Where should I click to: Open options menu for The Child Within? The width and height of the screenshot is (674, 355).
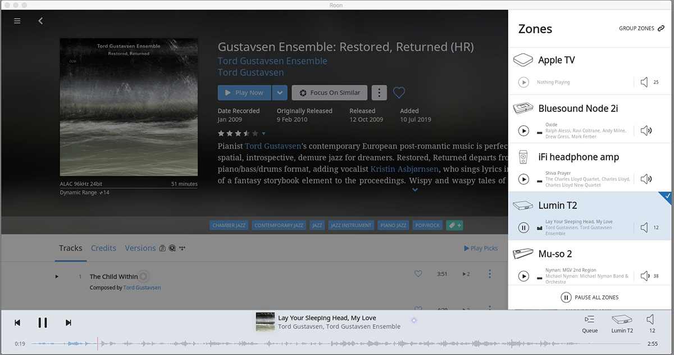(490, 274)
